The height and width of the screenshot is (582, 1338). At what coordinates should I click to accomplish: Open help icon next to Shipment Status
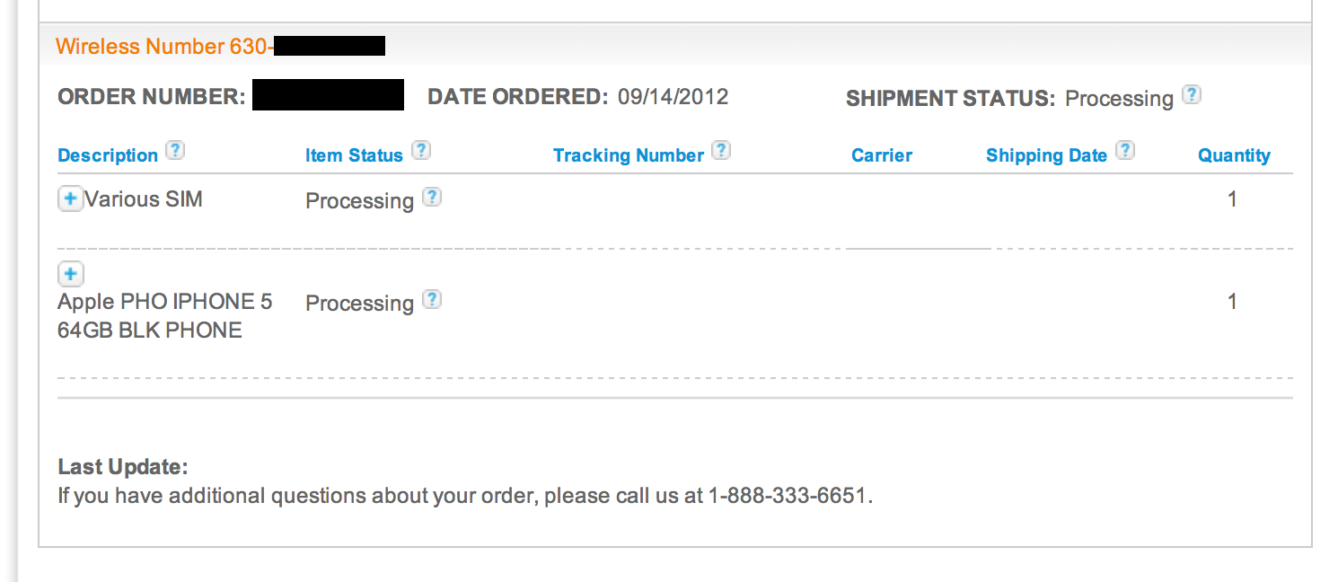(x=1192, y=94)
